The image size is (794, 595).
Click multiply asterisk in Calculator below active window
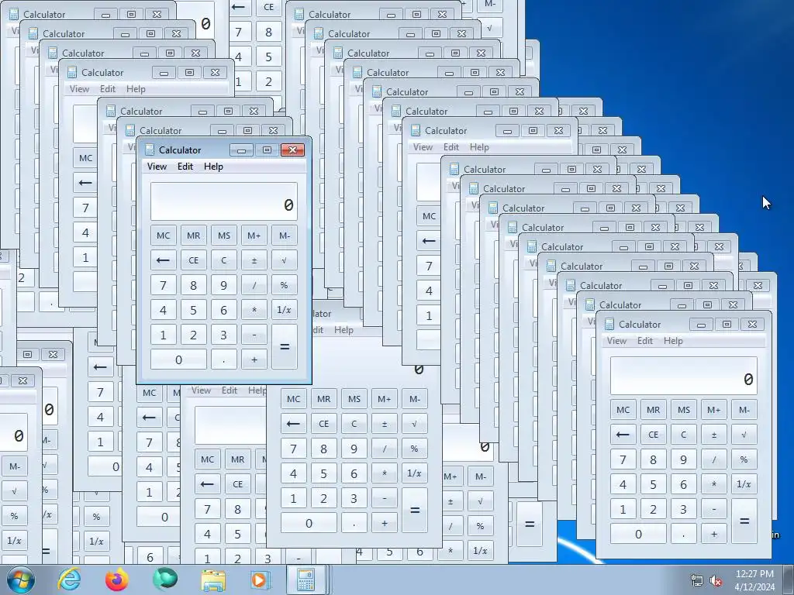click(x=385, y=473)
